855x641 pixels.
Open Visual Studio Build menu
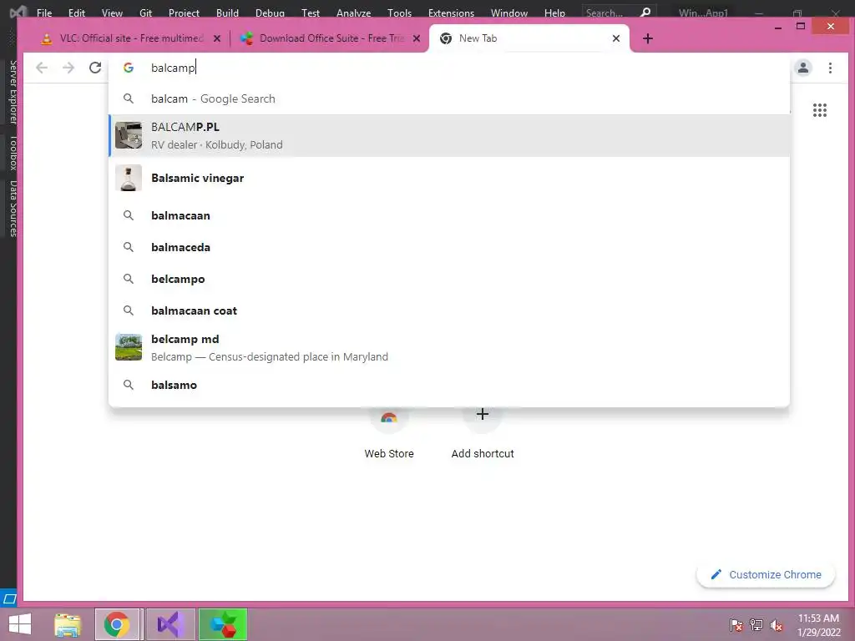pyautogui.click(x=227, y=13)
